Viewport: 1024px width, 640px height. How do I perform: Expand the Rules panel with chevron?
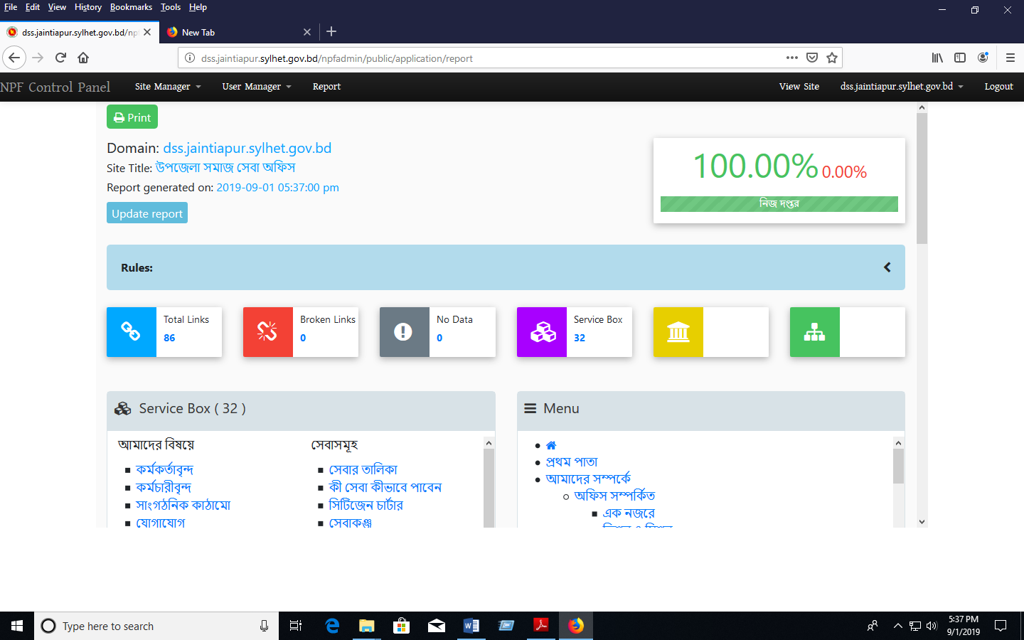click(x=887, y=267)
